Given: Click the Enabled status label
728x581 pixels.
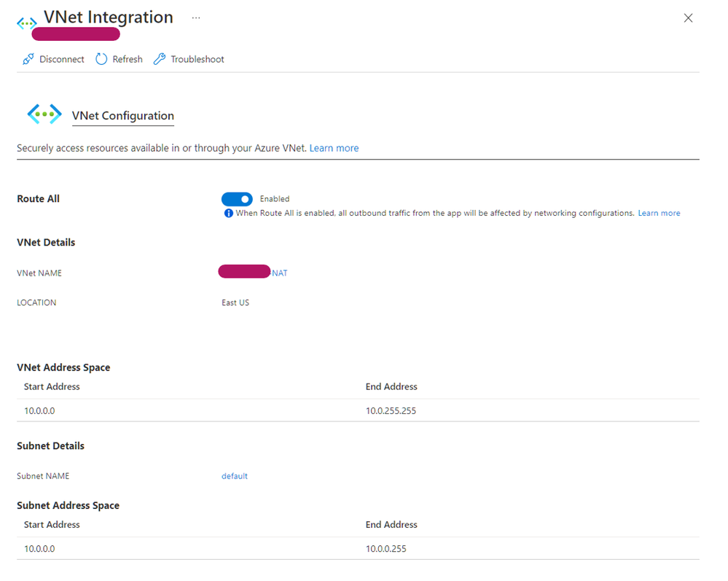Looking at the screenshot, I should (275, 199).
